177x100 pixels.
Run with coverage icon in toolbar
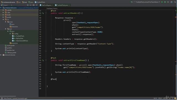tap(168, 2)
